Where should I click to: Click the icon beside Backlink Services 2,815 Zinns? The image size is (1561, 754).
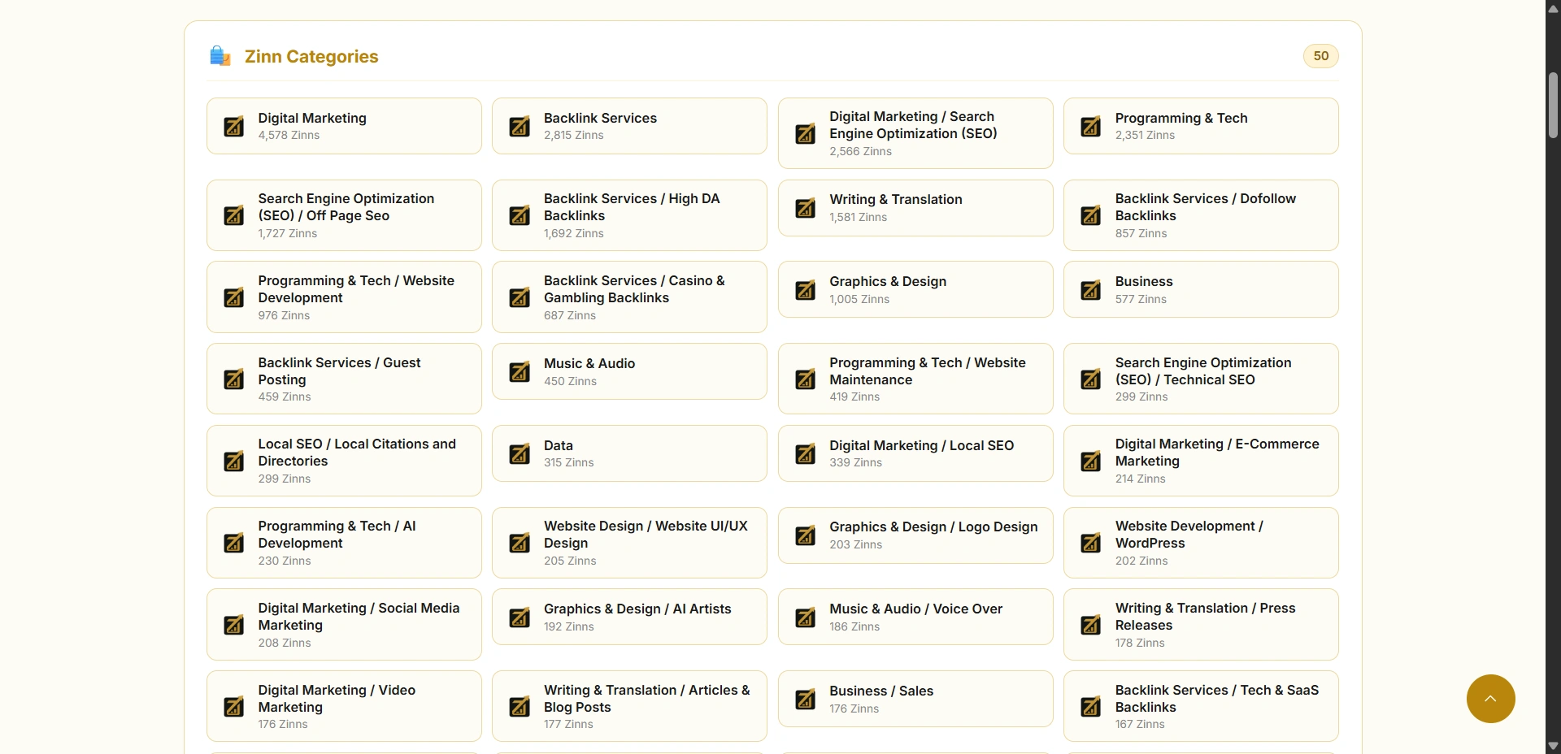(x=520, y=127)
